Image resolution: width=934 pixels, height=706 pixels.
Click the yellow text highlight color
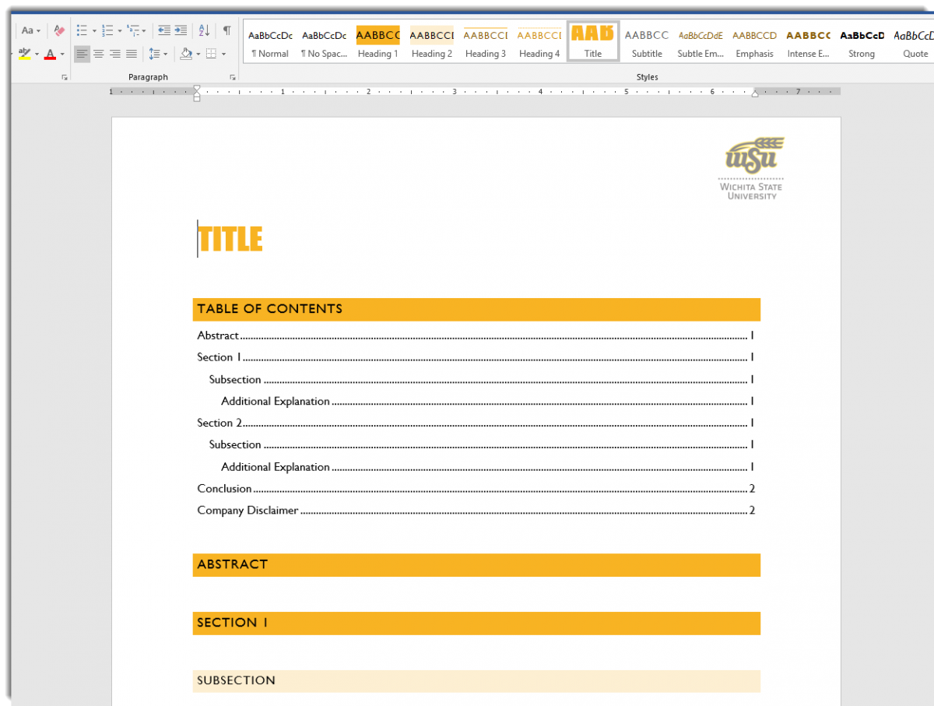[24, 54]
